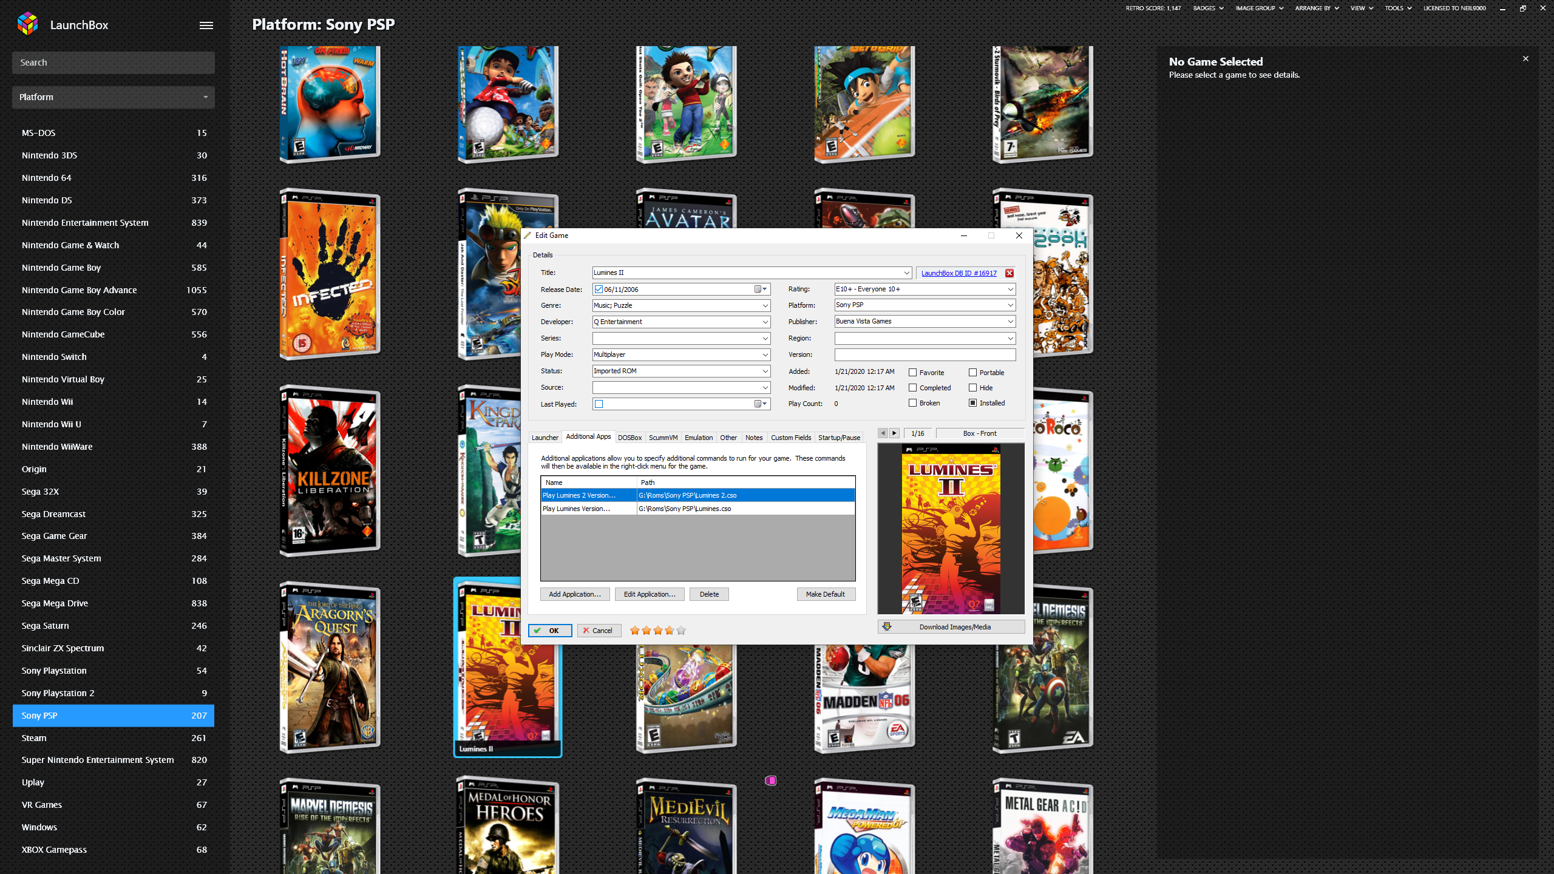Viewport: 1554px width, 874px height.
Task: Open the Series dropdown
Action: point(765,339)
